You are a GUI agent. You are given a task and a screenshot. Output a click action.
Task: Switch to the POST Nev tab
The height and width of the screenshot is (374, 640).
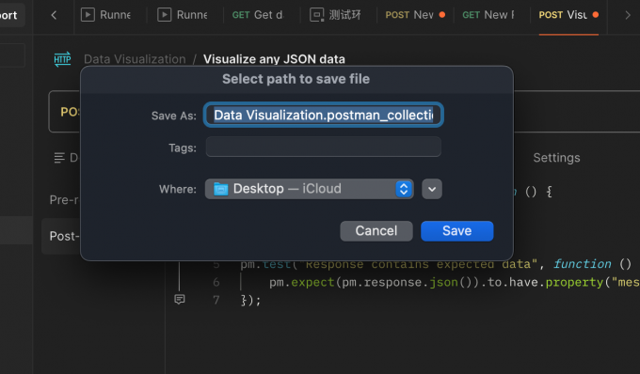point(415,15)
